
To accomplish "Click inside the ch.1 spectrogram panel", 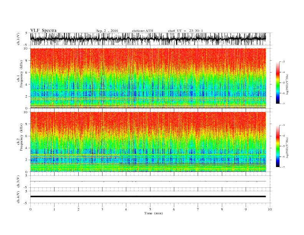I will [148, 78].
